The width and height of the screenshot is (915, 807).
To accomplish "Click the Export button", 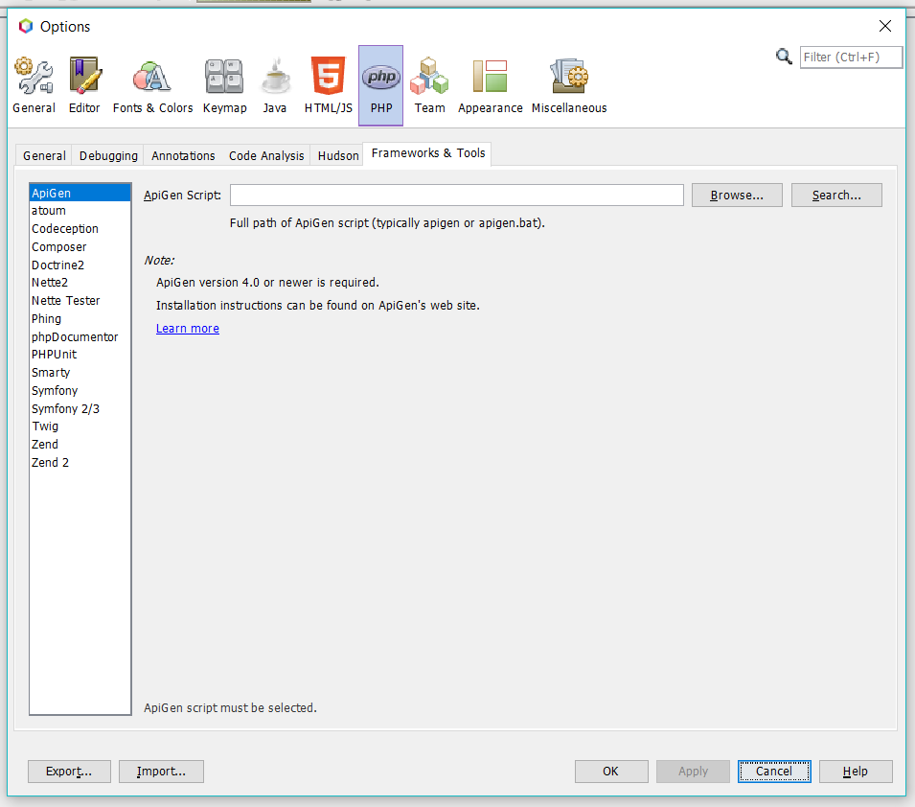I will (69, 772).
